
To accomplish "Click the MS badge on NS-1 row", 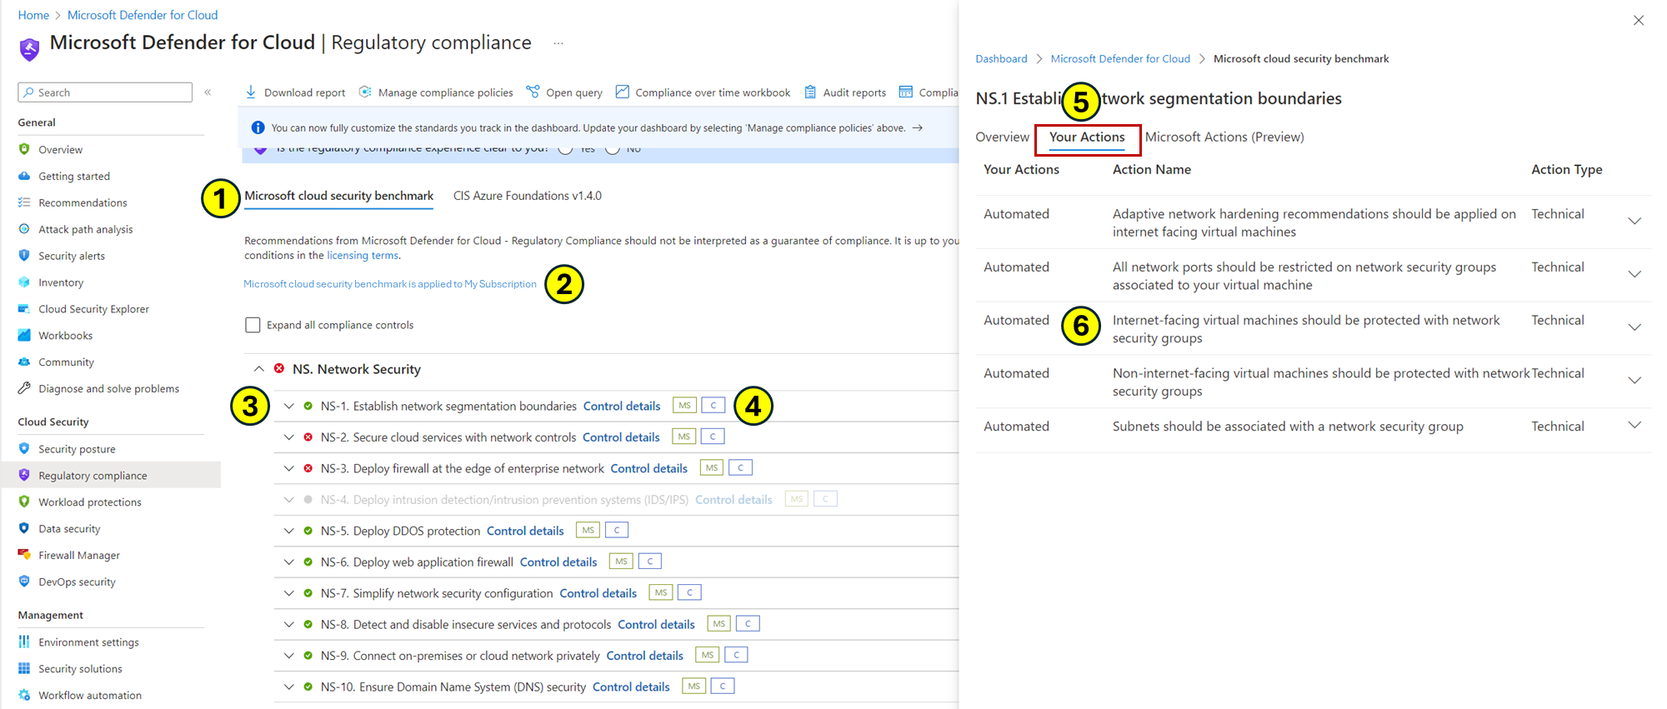I will 684,406.
